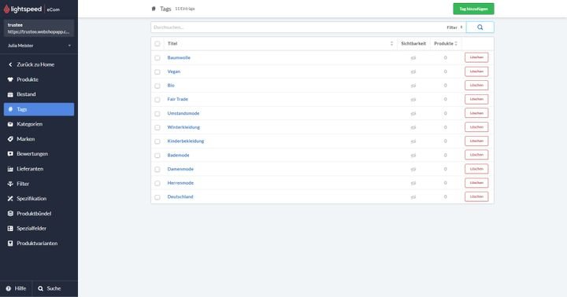Viewport: 567px width, 297px height.
Task: Check the Fair Trade row checkbox
Action: click(157, 100)
